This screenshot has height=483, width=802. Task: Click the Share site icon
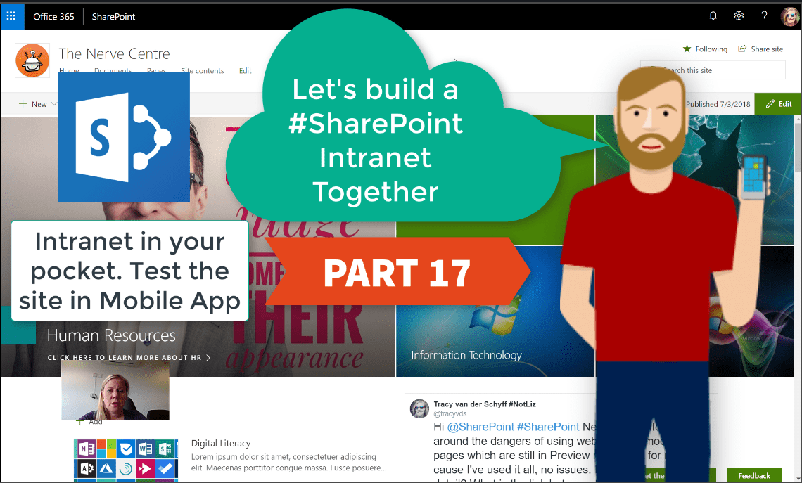coord(742,49)
